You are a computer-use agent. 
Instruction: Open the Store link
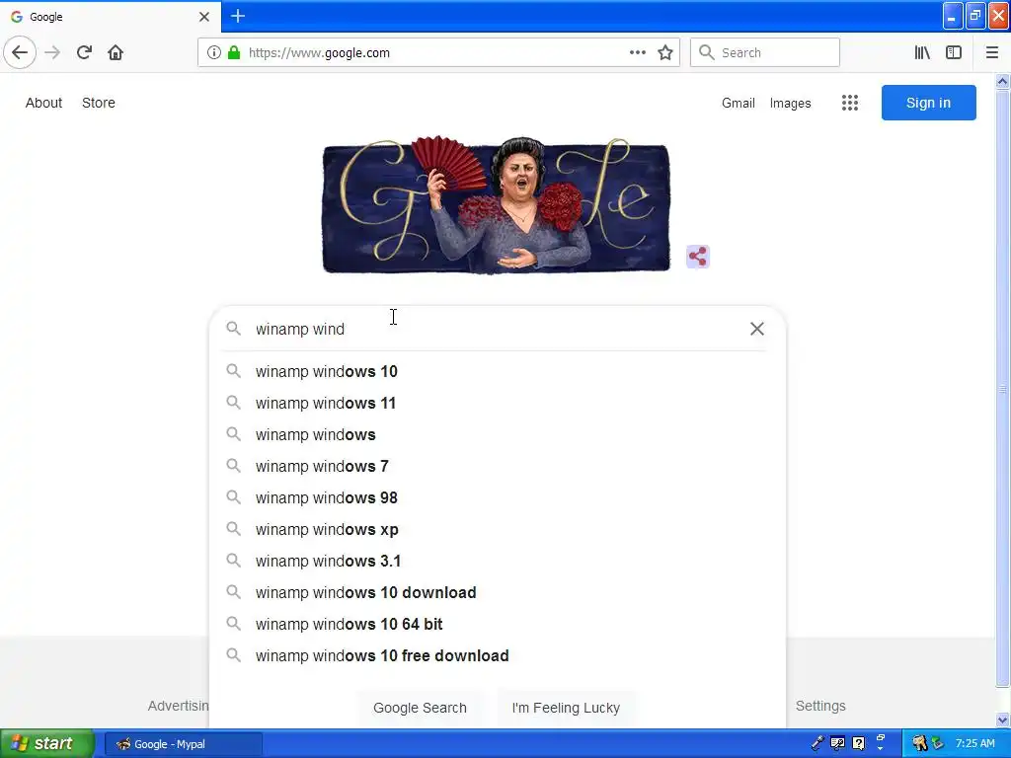99,103
